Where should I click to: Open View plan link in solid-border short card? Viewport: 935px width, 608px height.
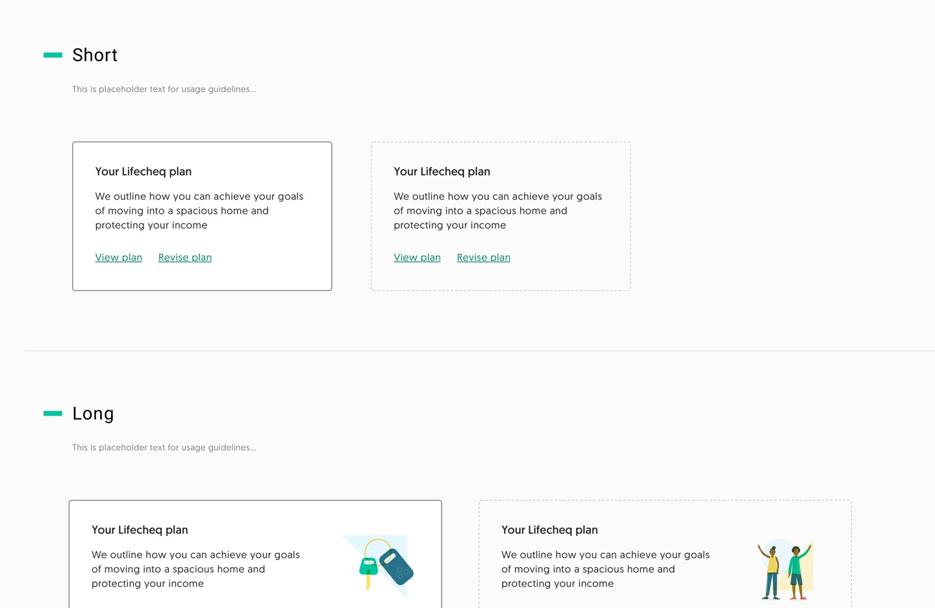[119, 257]
